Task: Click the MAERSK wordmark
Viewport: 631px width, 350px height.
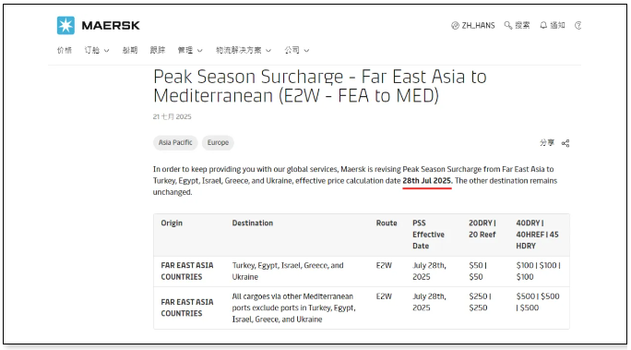Action: click(111, 25)
